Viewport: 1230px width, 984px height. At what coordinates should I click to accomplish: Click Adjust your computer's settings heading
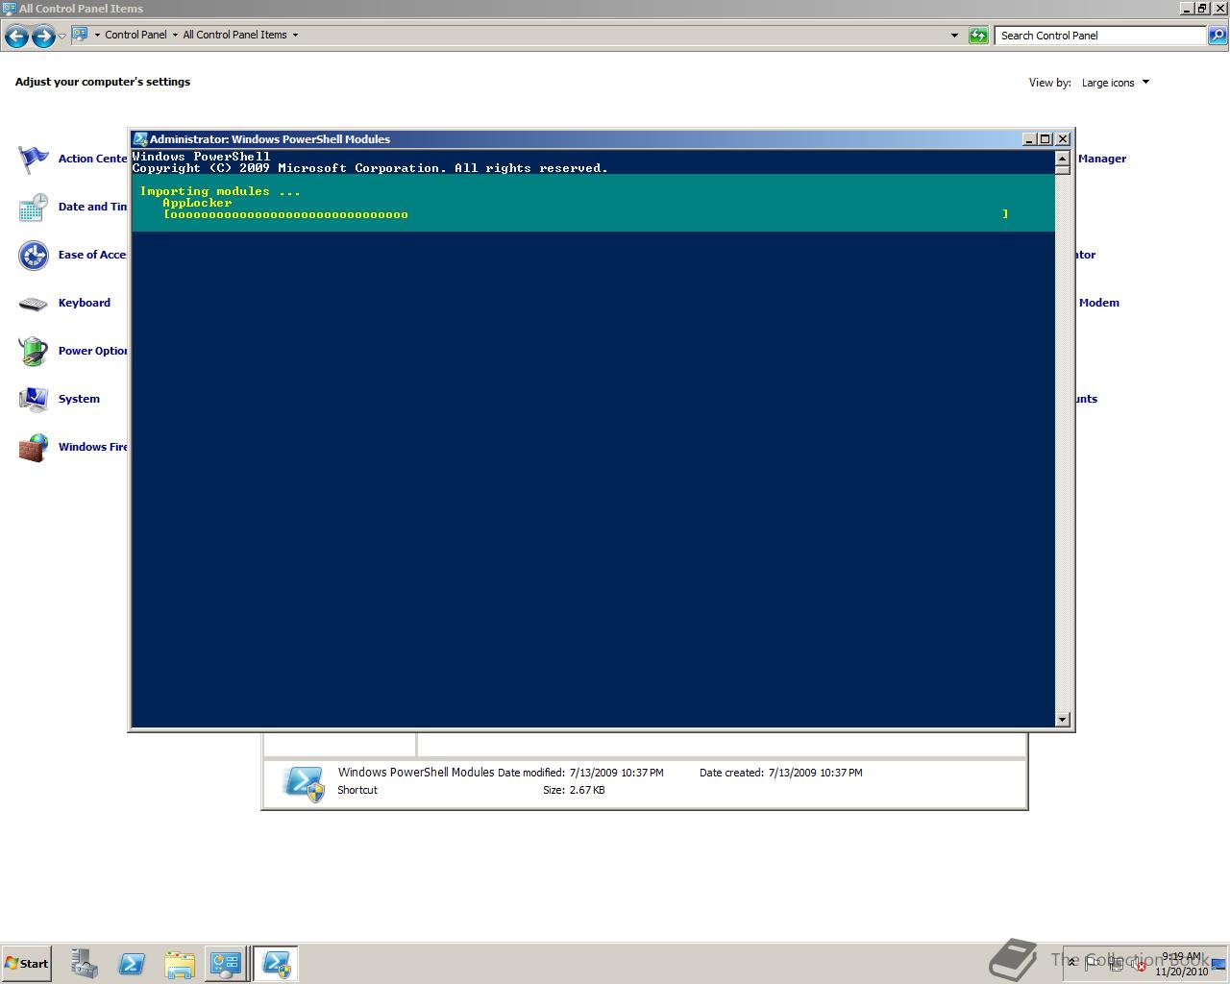coord(103,82)
